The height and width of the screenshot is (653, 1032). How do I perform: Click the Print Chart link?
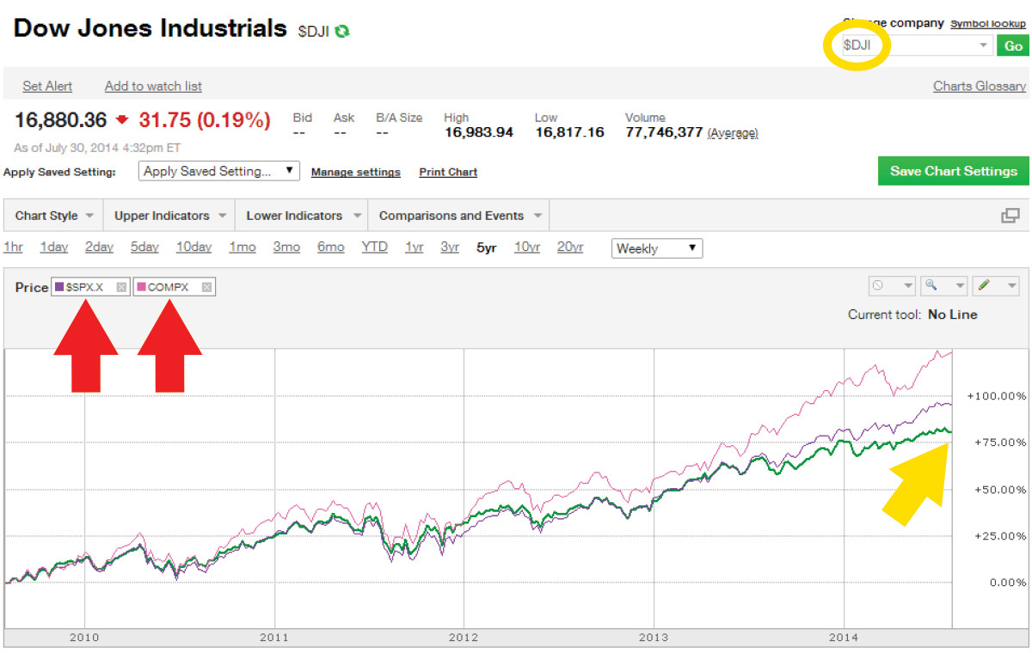coord(448,172)
